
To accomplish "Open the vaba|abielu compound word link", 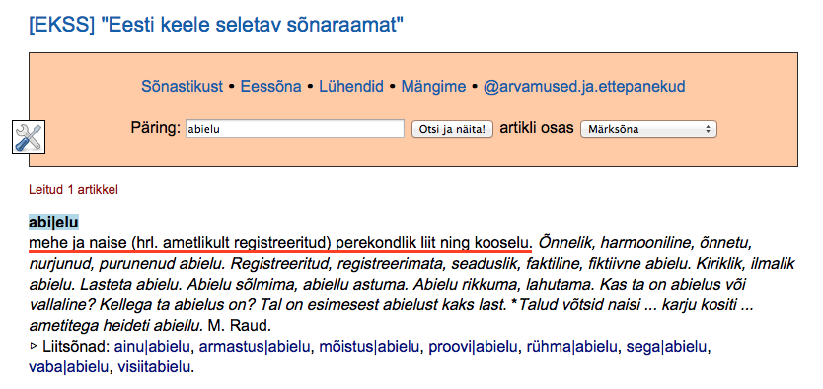I will click(x=70, y=367).
